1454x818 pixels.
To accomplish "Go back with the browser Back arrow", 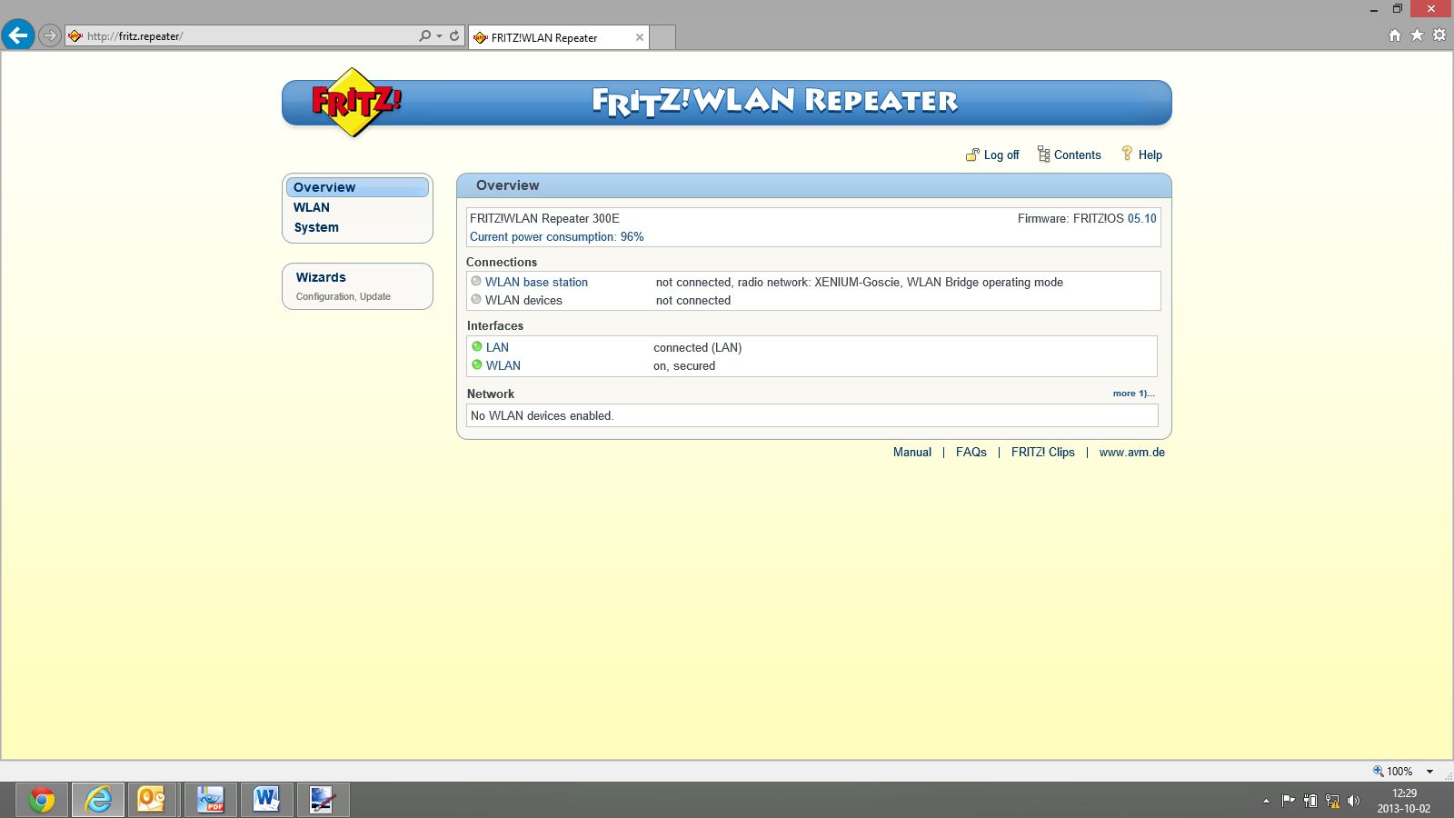I will [18, 35].
